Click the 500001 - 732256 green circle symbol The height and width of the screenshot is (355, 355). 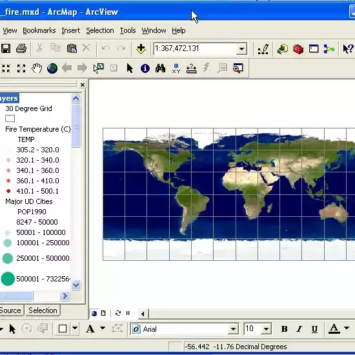(8, 279)
